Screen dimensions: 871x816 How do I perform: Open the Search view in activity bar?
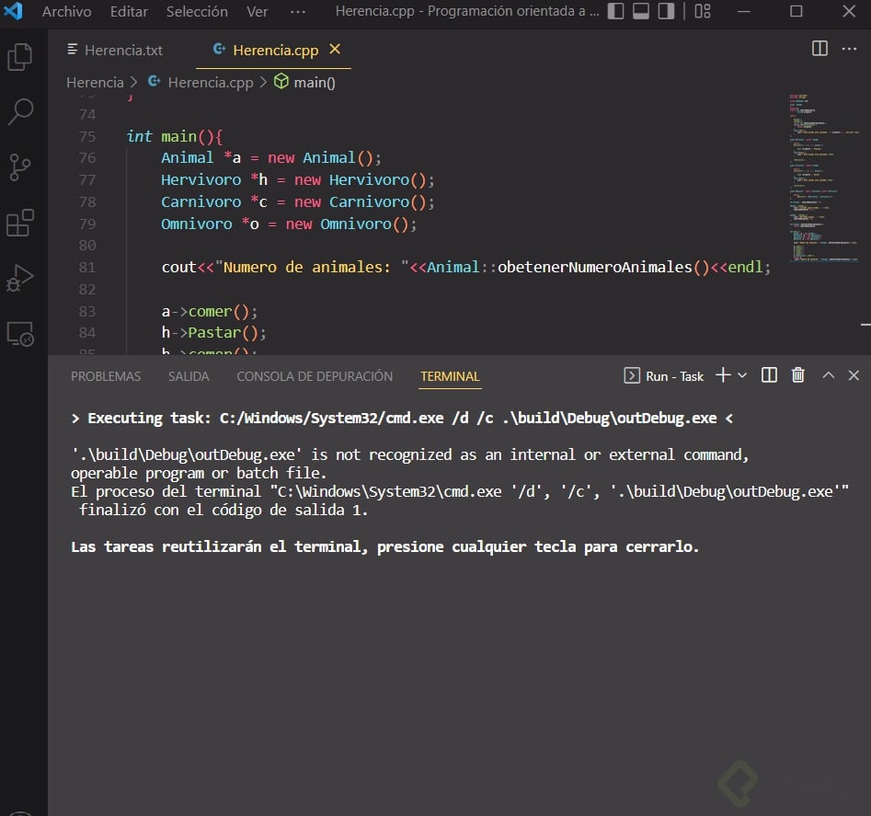click(x=20, y=112)
